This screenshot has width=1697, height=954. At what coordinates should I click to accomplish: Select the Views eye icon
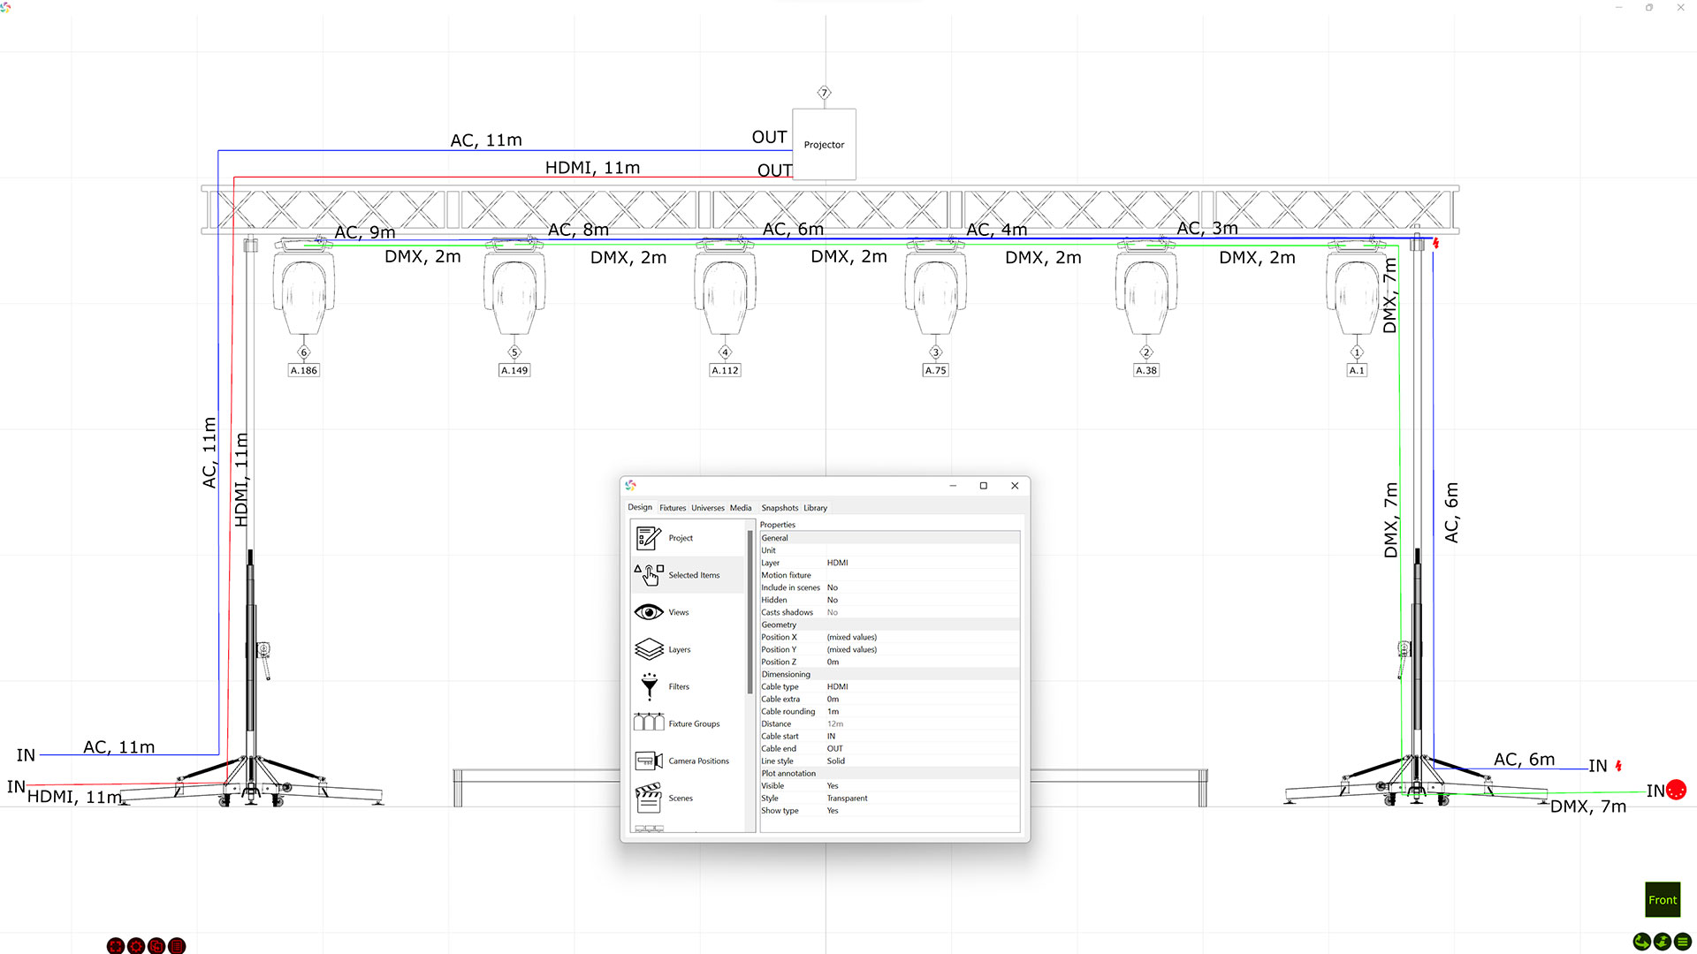(x=649, y=612)
